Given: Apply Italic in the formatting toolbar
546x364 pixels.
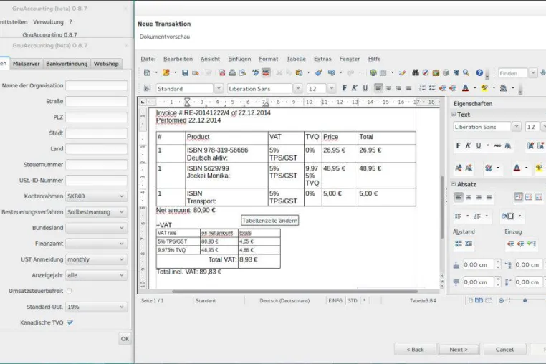Looking at the screenshot, I should pyautogui.click(x=355, y=88).
